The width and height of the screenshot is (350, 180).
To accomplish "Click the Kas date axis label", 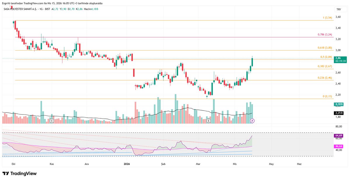I will coord(52,164).
